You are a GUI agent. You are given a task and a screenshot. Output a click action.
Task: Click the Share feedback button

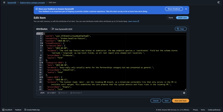[174, 9]
